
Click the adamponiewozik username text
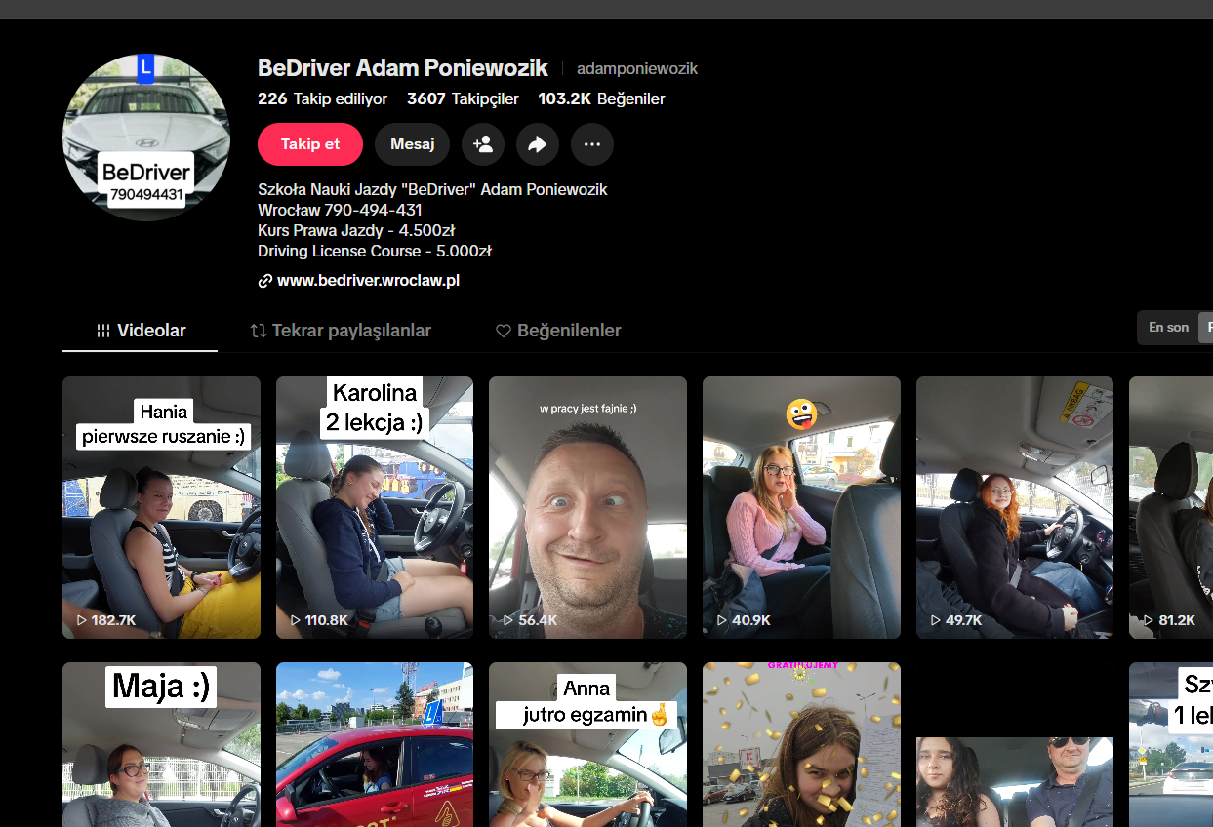637,69
